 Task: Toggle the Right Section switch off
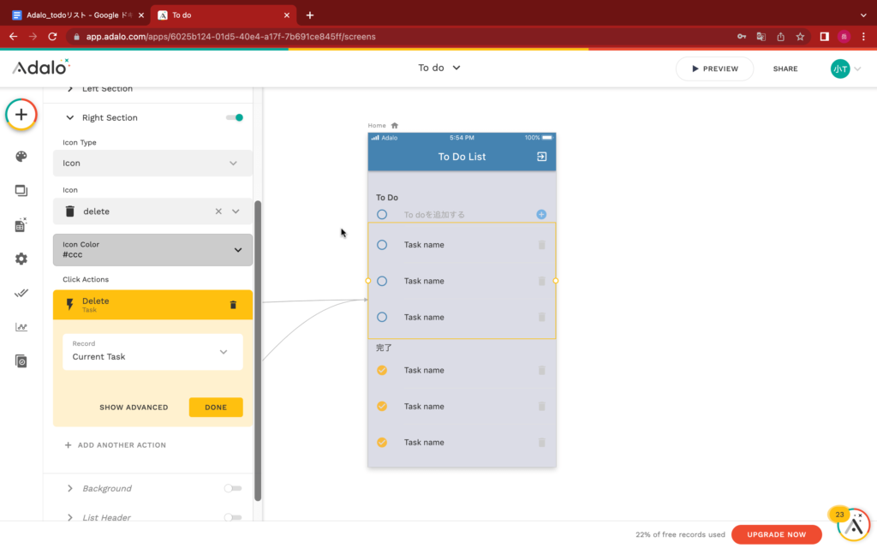235,118
